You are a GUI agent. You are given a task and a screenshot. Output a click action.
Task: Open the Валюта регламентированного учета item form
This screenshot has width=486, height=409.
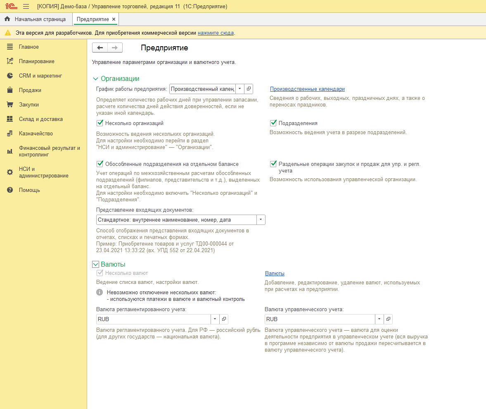coord(224,319)
